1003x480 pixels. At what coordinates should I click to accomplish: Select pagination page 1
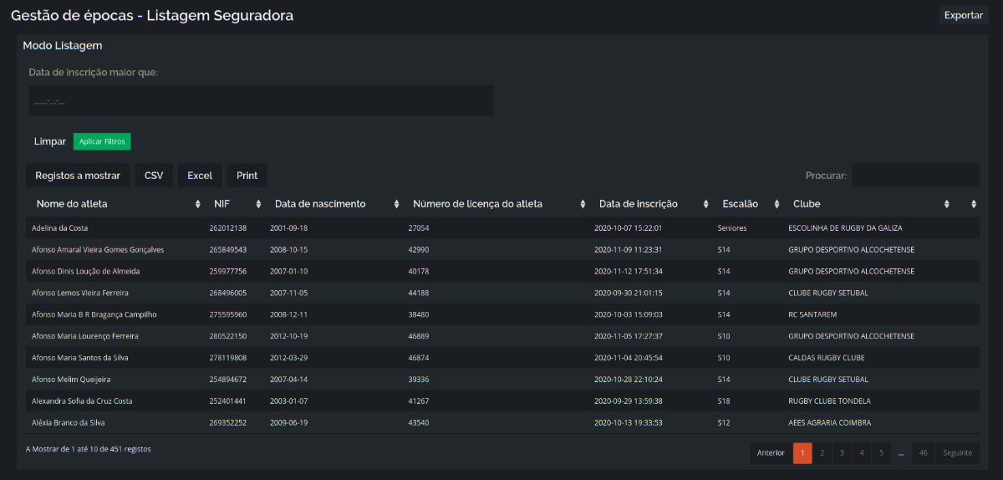coord(802,452)
